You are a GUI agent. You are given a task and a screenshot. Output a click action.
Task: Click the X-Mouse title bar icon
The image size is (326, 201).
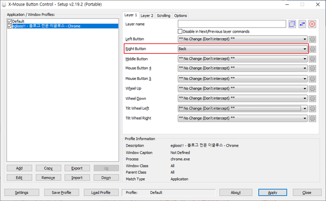(4, 4)
